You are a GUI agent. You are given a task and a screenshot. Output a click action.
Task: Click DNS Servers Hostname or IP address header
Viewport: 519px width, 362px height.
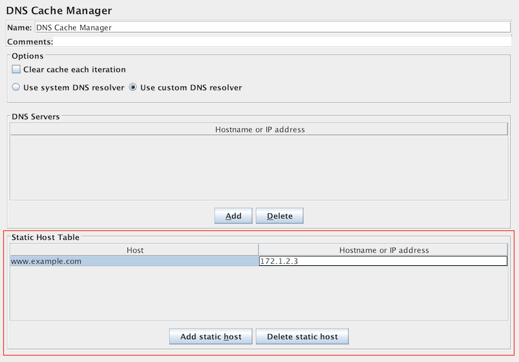pos(259,129)
